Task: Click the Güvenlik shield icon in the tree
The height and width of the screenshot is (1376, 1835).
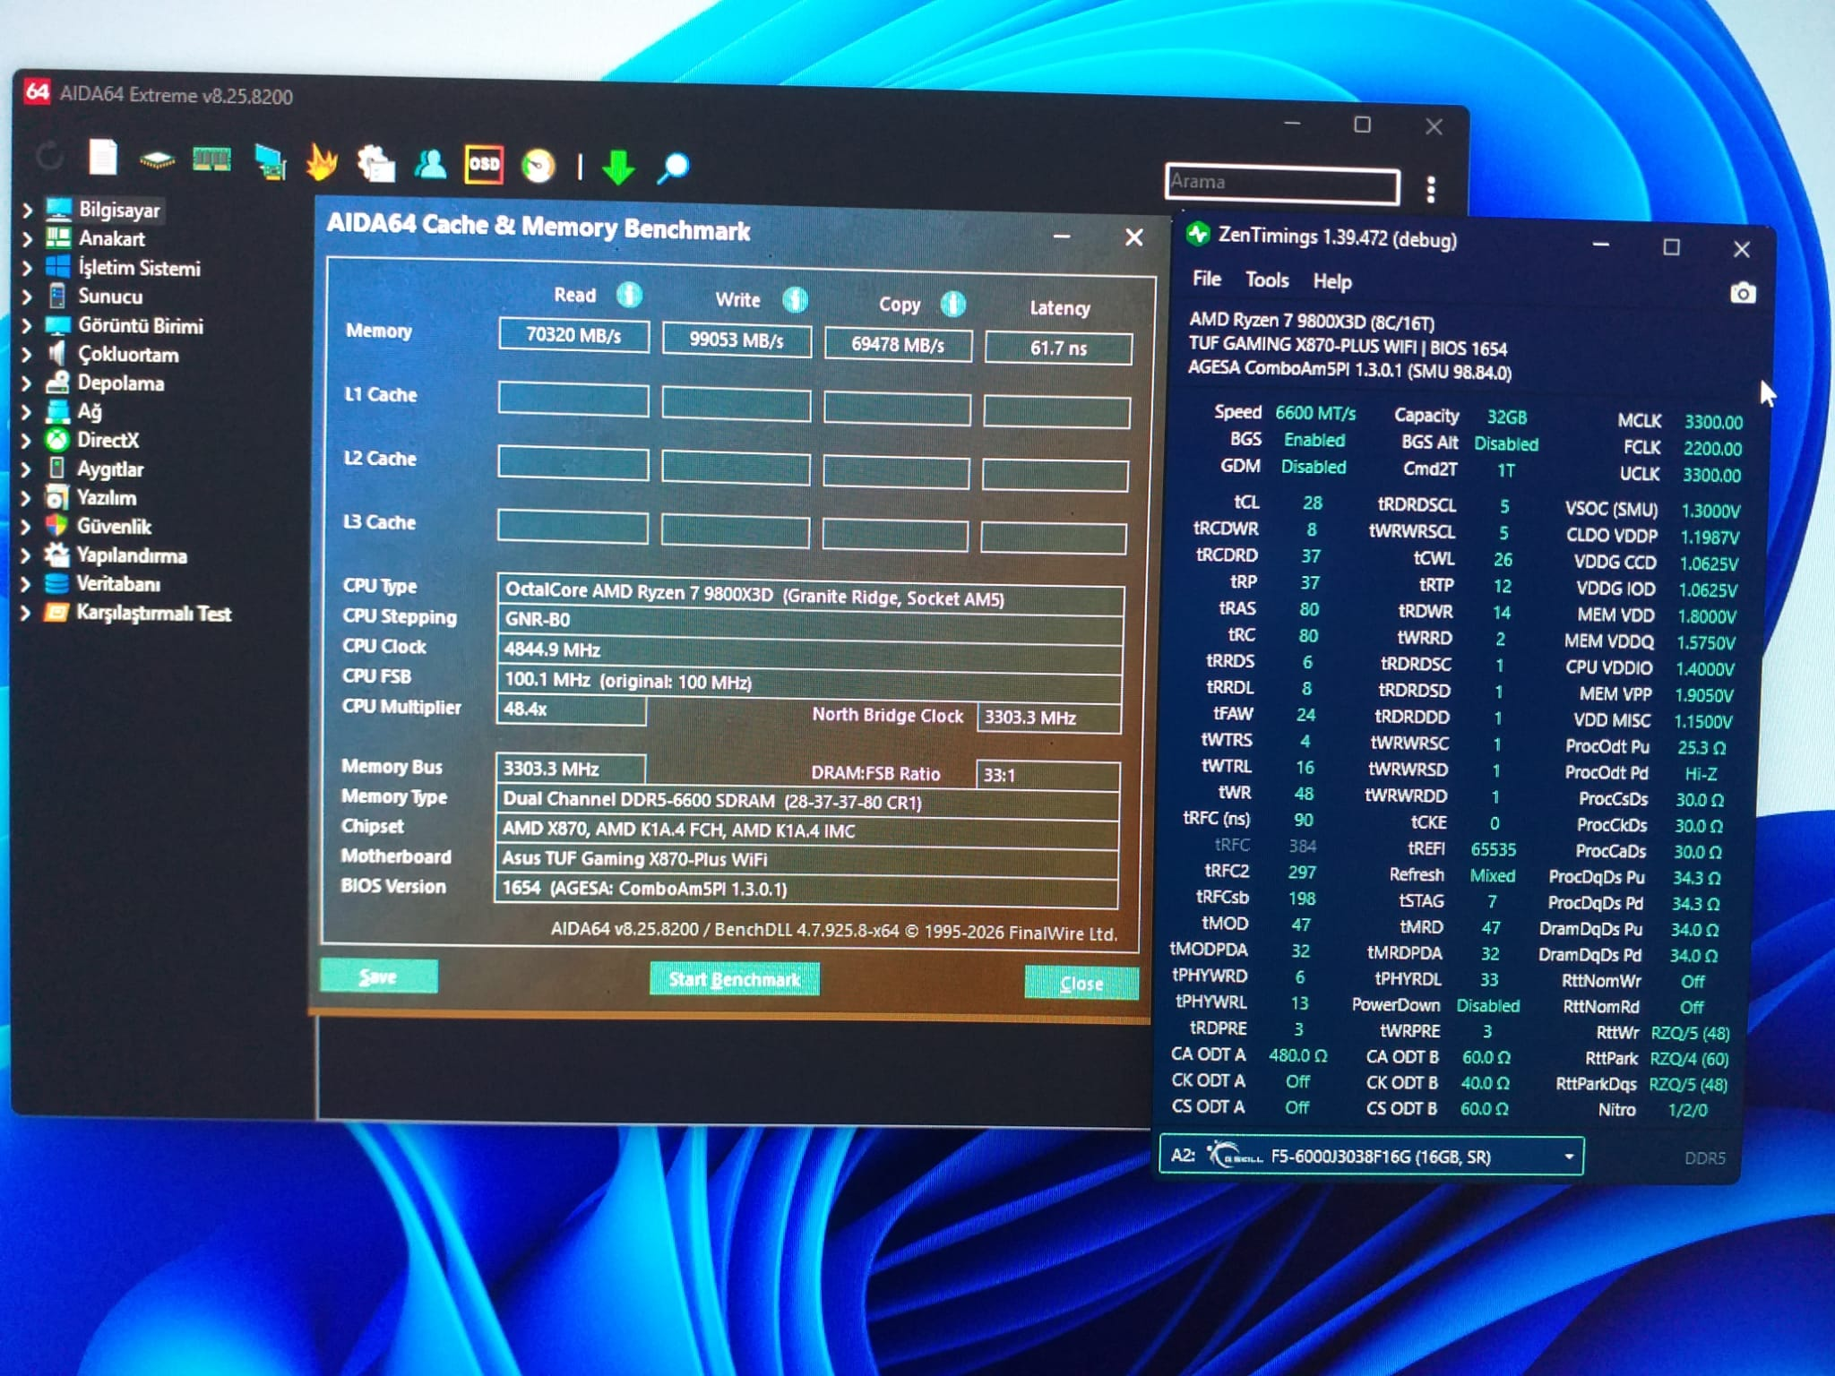Action: pos(56,525)
